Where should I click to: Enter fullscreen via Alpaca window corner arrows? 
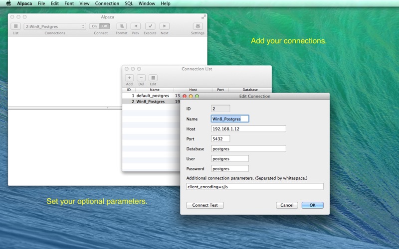203,17
